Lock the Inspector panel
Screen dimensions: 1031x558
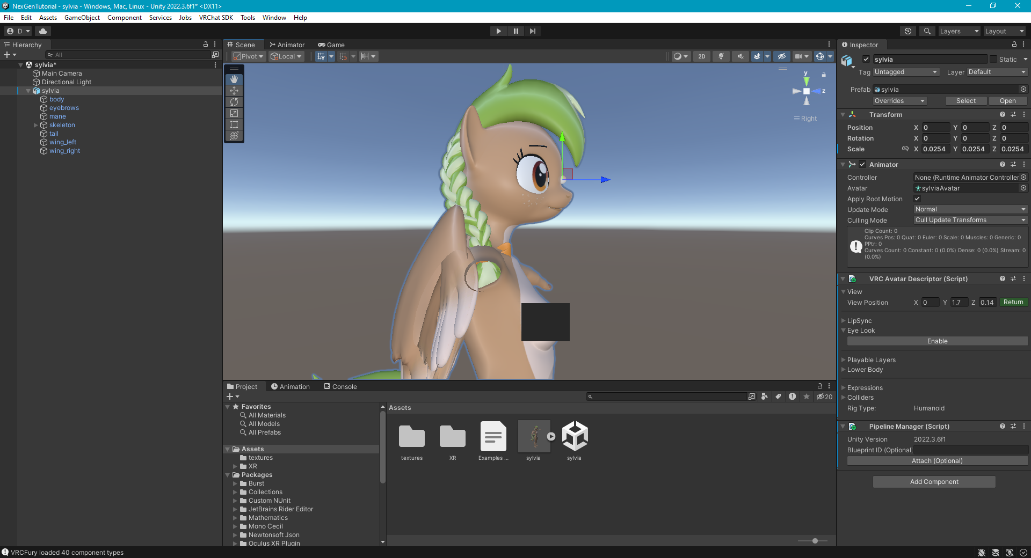[x=1014, y=45]
